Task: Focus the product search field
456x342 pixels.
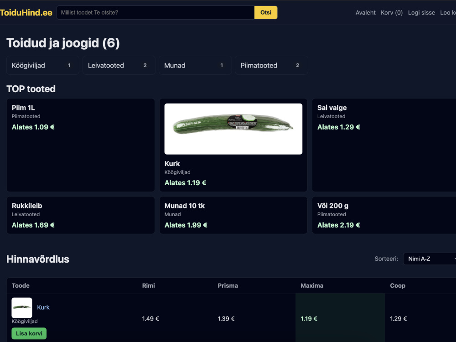Action: 155,12
